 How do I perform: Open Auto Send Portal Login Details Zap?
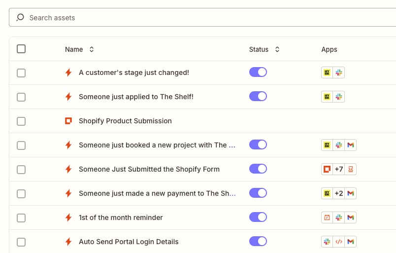point(129,242)
